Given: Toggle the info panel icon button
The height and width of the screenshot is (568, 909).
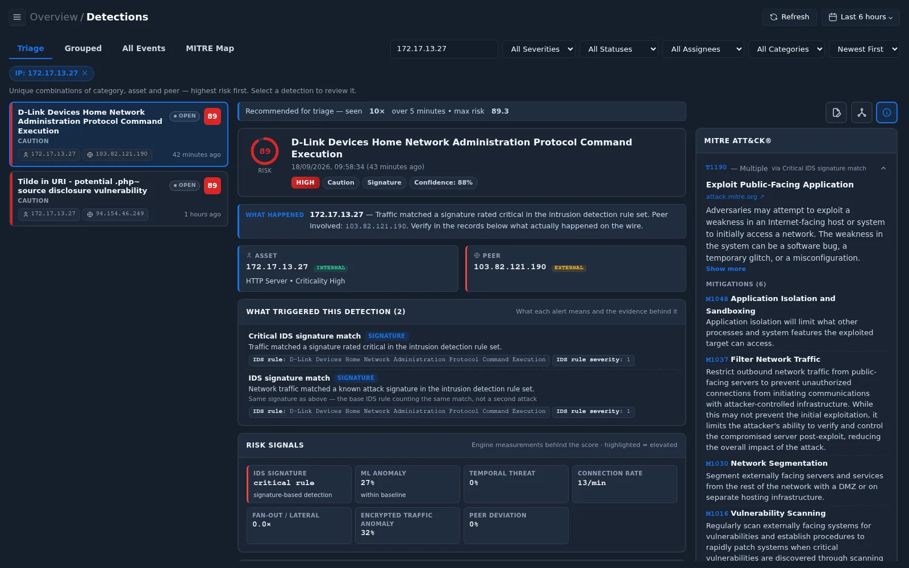Looking at the screenshot, I should [x=887, y=112].
